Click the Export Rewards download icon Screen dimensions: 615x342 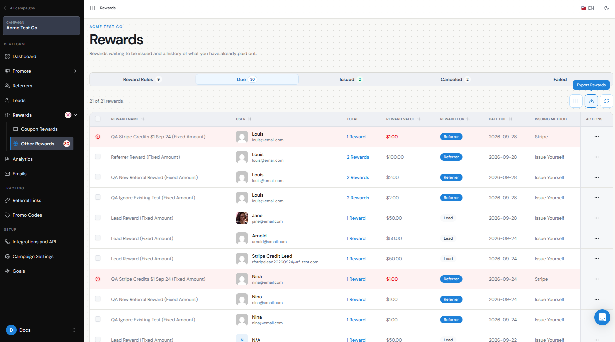pyautogui.click(x=591, y=101)
